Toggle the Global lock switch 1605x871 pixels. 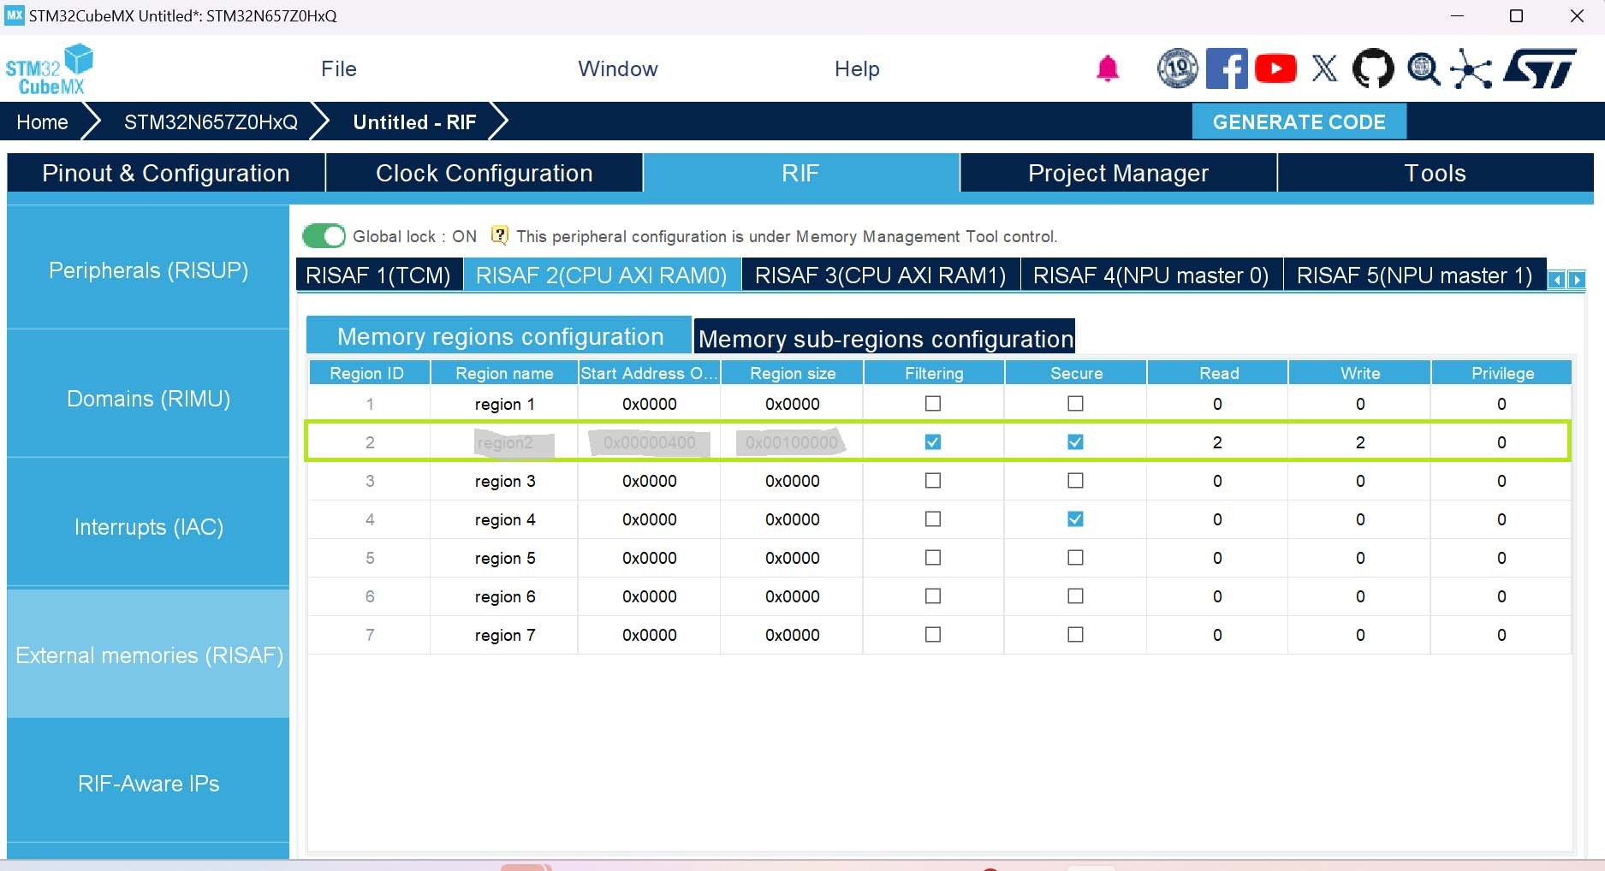pyautogui.click(x=324, y=236)
